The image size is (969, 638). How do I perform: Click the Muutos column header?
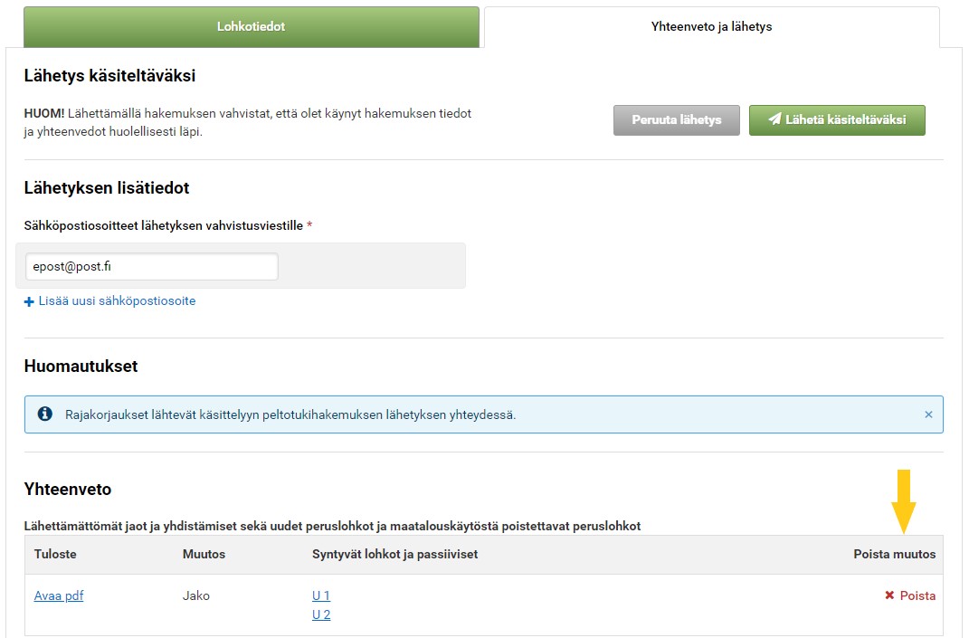coord(204,554)
